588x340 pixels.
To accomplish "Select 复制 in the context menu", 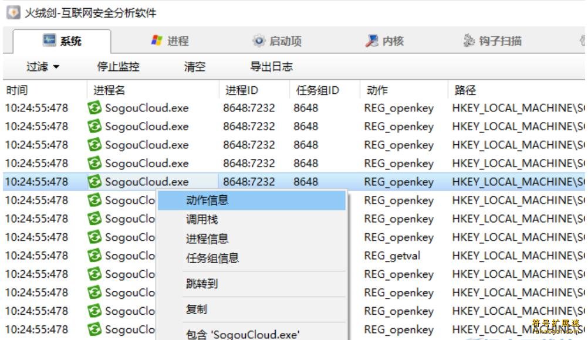I will tap(197, 309).
